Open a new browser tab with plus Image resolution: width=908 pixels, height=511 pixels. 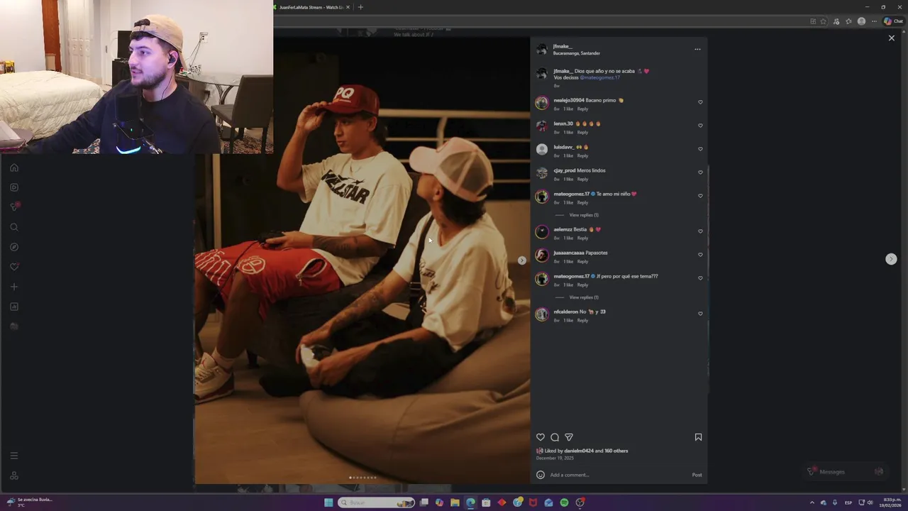(360, 7)
